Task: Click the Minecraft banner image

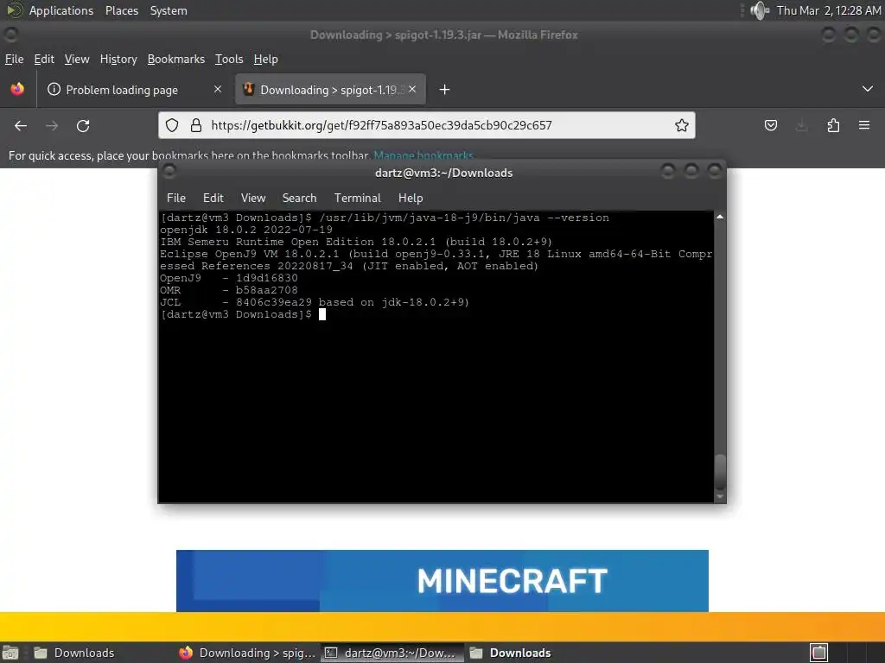Action: tap(442, 581)
